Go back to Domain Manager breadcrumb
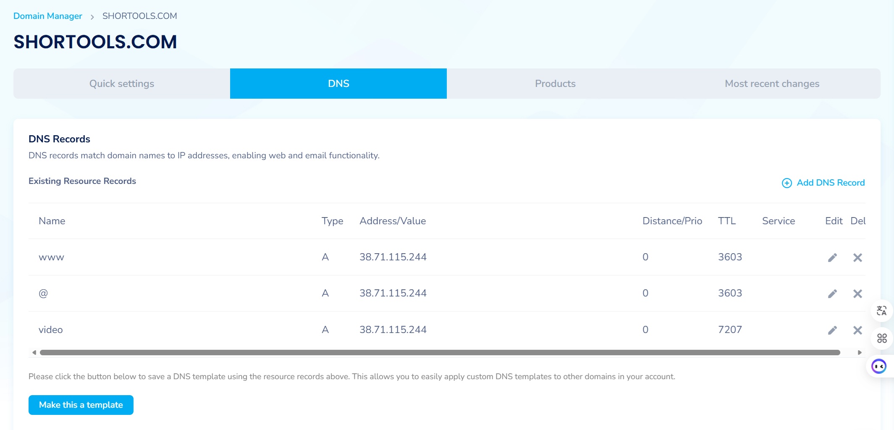The image size is (894, 430). 48,16
